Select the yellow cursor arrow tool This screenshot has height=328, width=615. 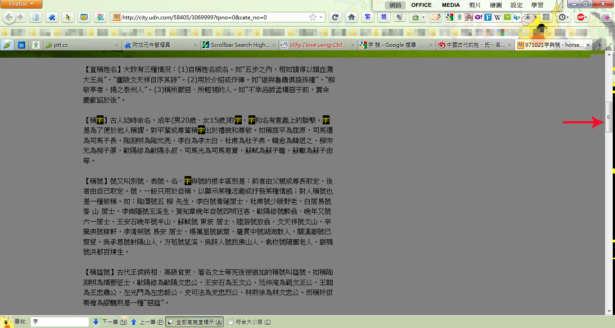(68, 18)
